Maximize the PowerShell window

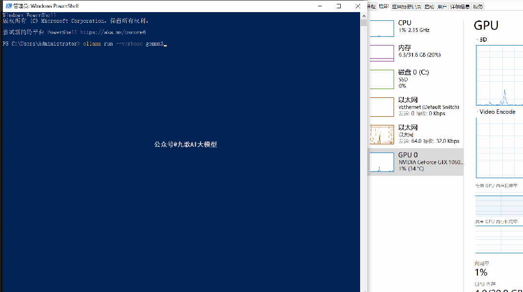pos(339,6)
